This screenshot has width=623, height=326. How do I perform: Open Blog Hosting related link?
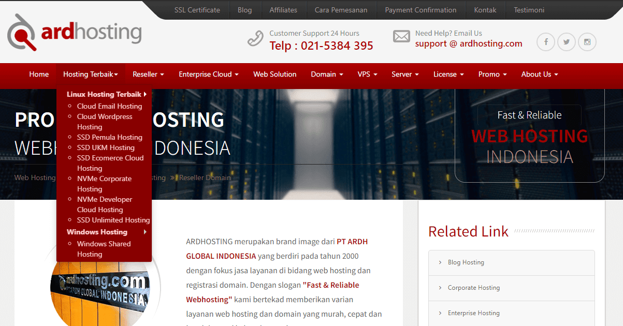pyautogui.click(x=466, y=262)
